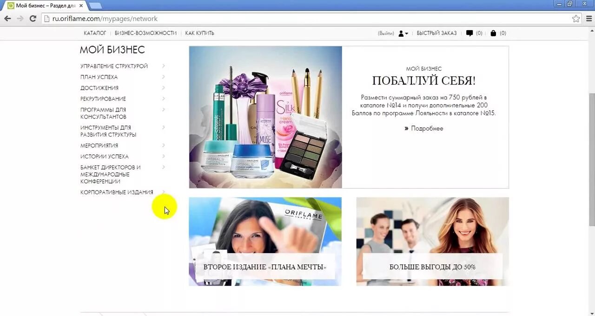Open the cosmetics products banner image
The image size is (595, 316).
265,117
